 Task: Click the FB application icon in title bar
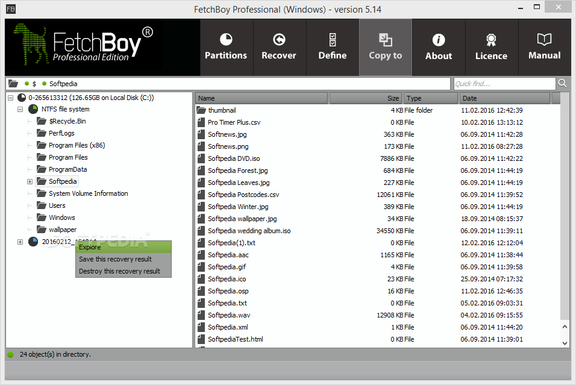pos(11,9)
